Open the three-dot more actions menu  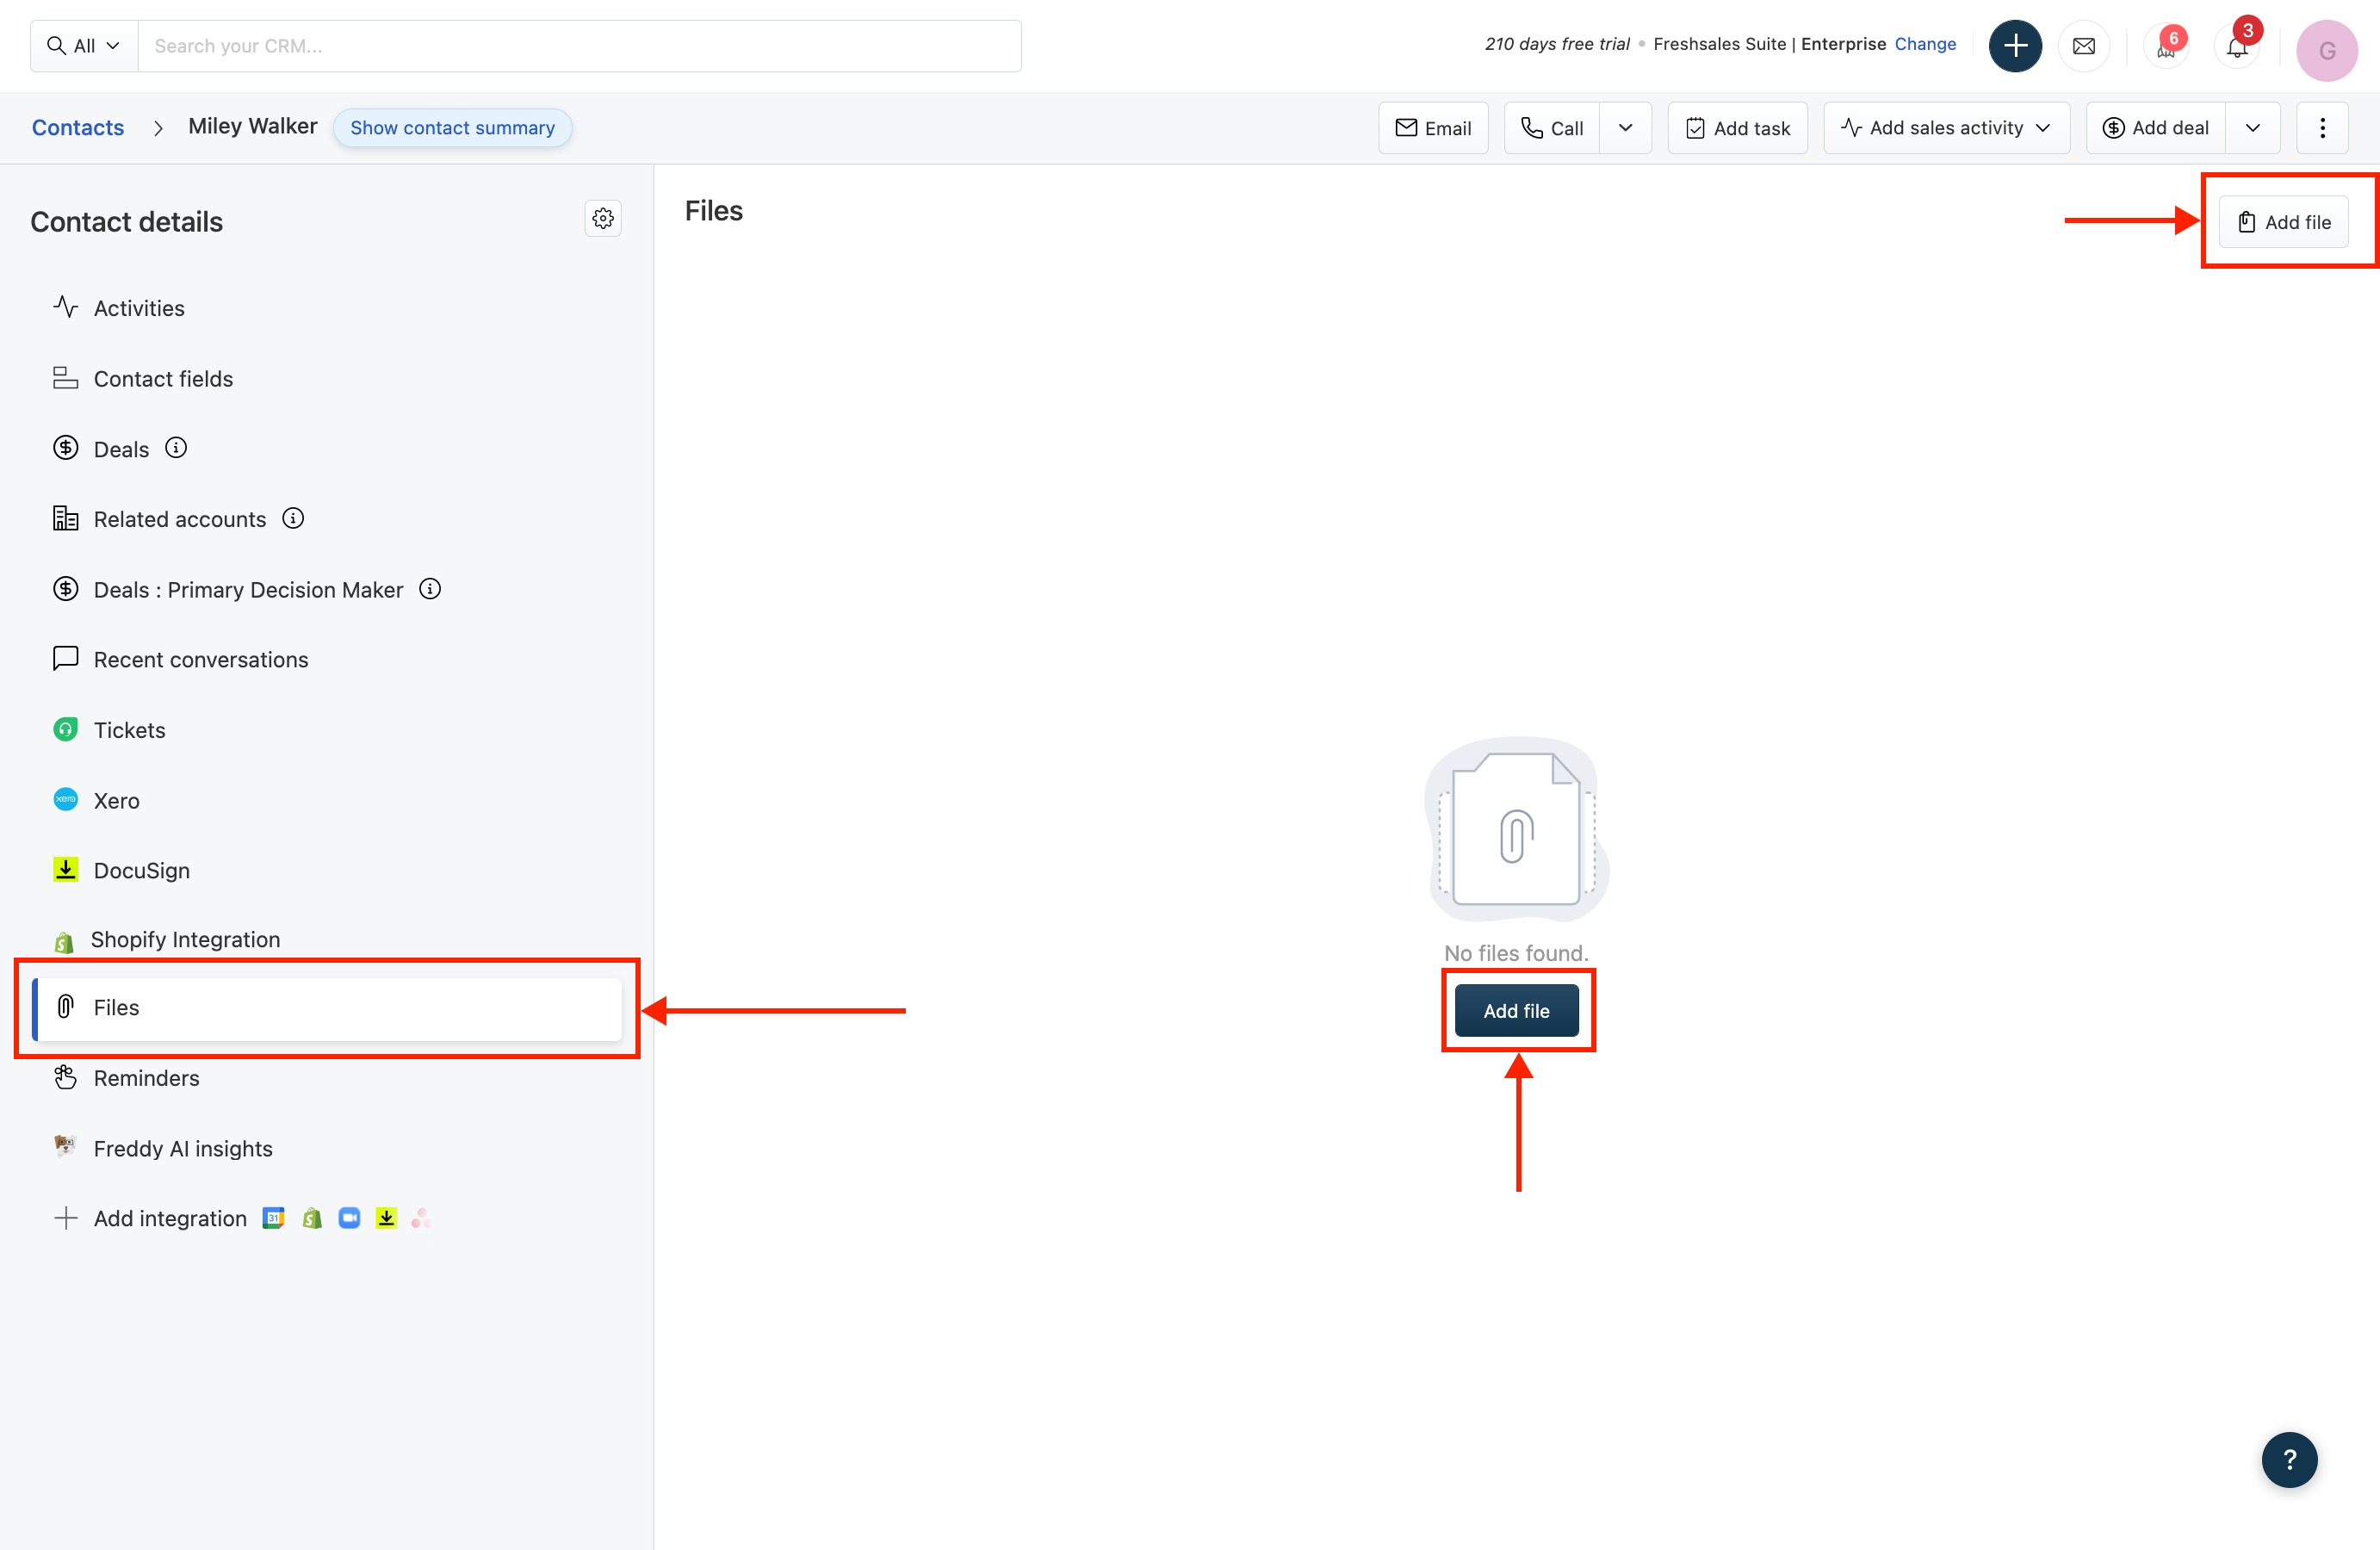pyautogui.click(x=2322, y=128)
